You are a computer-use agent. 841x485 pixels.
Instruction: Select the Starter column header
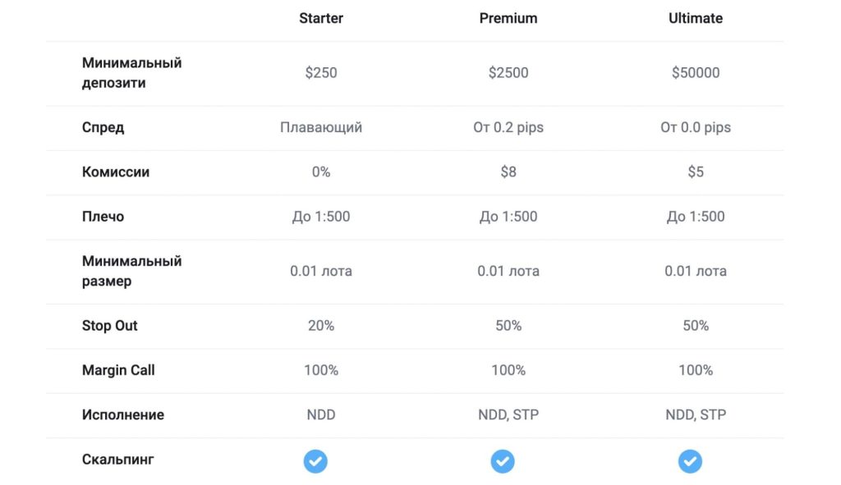[321, 18]
